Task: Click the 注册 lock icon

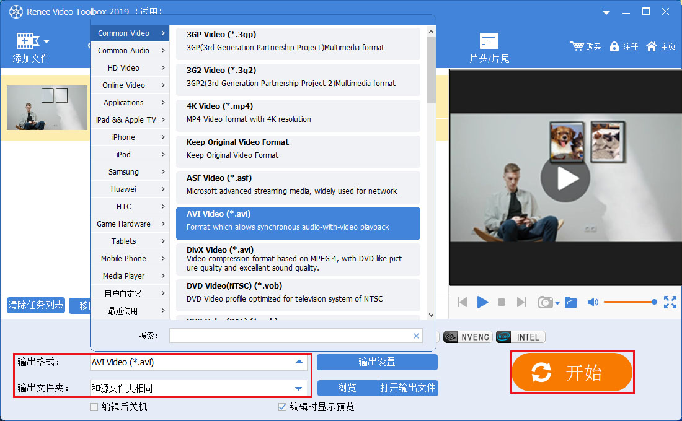Action: 614,46
